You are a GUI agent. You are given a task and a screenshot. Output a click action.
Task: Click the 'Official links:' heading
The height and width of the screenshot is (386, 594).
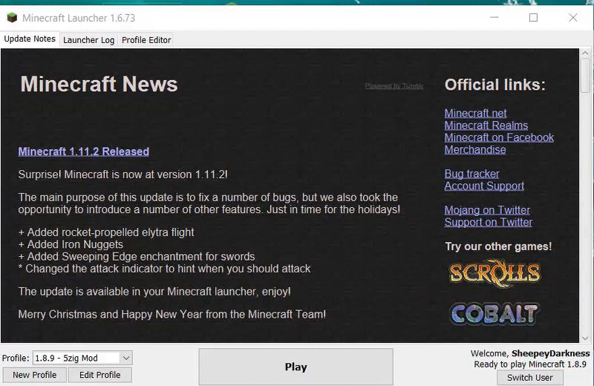(x=495, y=85)
